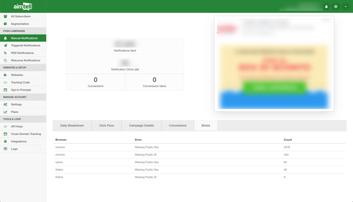Click the Browser column header

pos(61,140)
